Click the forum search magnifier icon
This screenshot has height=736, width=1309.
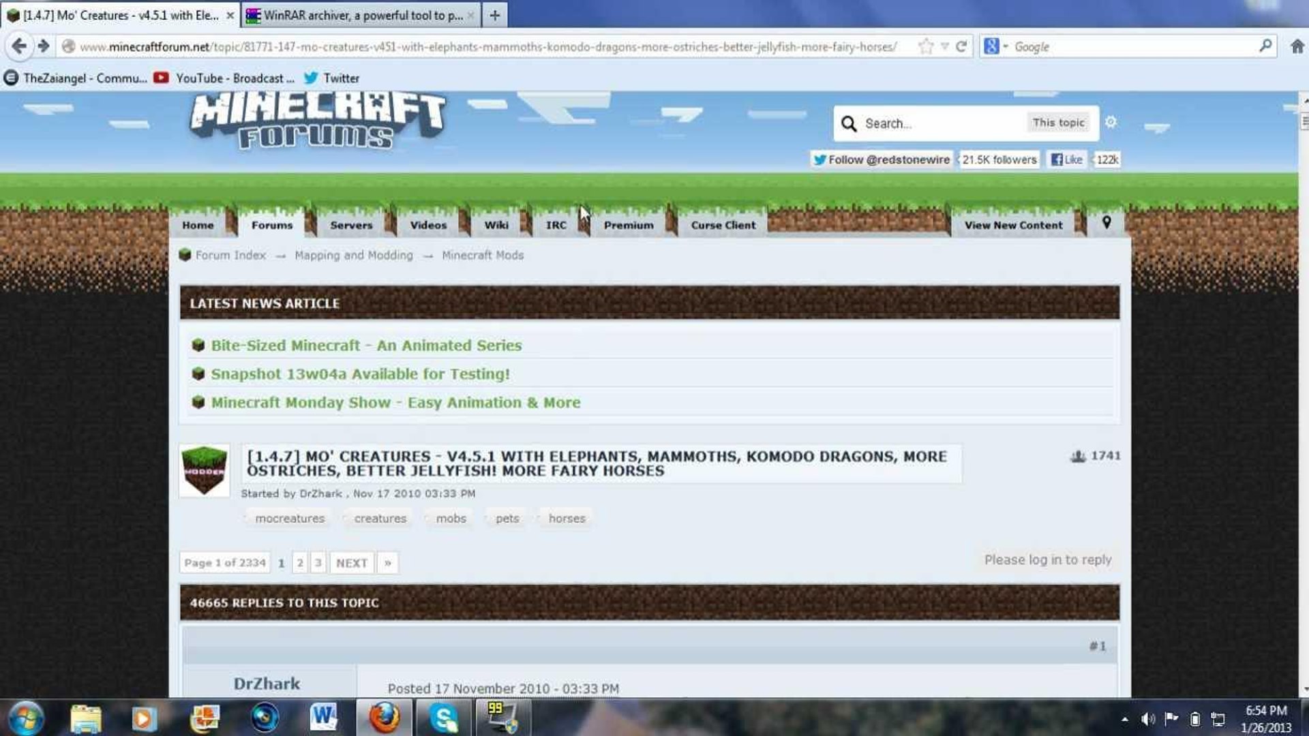pyautogui.click(x=849, y=123)
